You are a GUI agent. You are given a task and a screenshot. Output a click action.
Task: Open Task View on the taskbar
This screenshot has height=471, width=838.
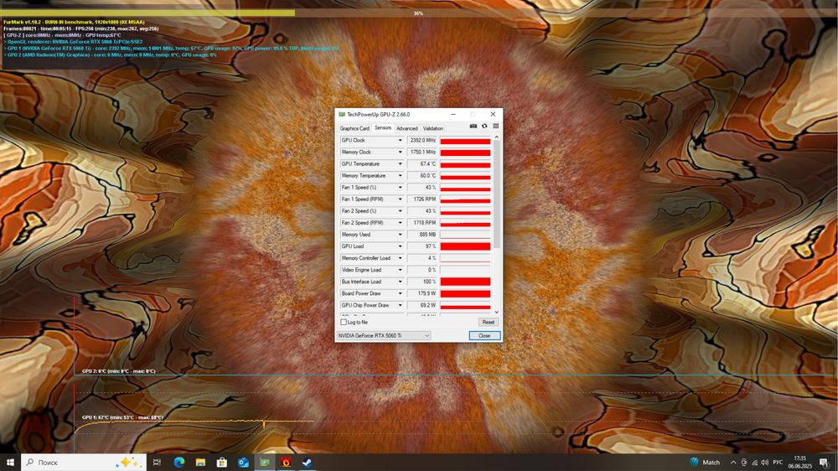157,463
